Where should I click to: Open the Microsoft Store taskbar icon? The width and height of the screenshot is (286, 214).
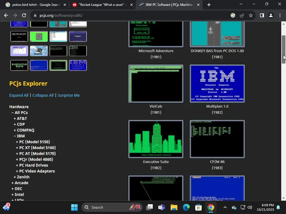coord(198,207)
